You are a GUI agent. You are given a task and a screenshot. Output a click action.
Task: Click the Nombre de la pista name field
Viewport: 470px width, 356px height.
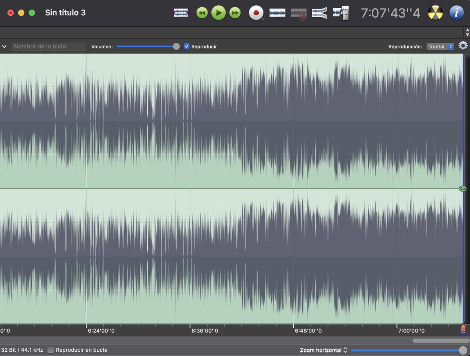click(49, 46)
